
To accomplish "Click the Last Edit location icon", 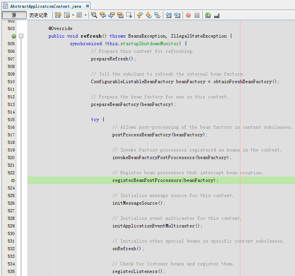I will coord(58,15).
